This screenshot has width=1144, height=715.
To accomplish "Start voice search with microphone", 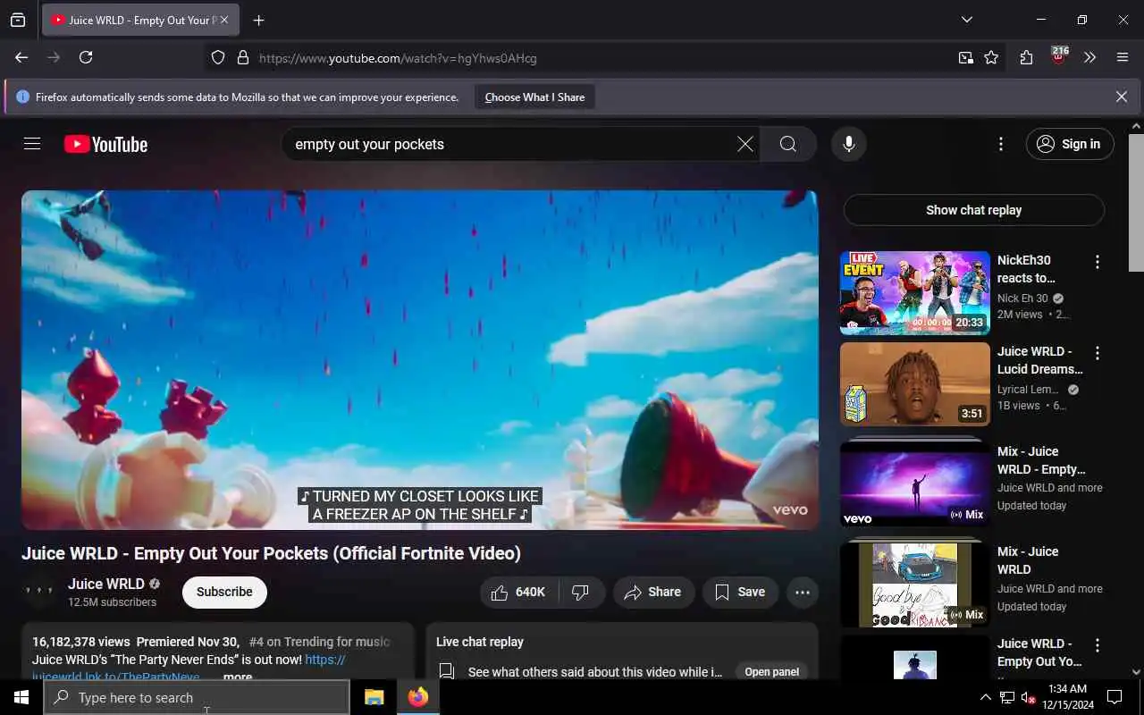I will click(x=849, y=144).
